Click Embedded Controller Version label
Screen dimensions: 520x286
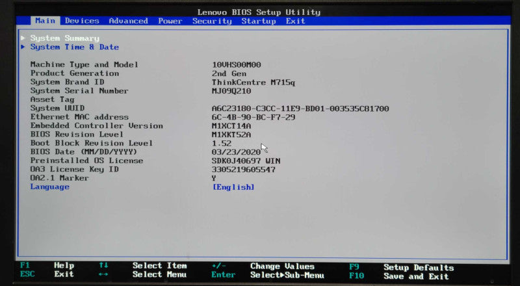click(96, 125)
